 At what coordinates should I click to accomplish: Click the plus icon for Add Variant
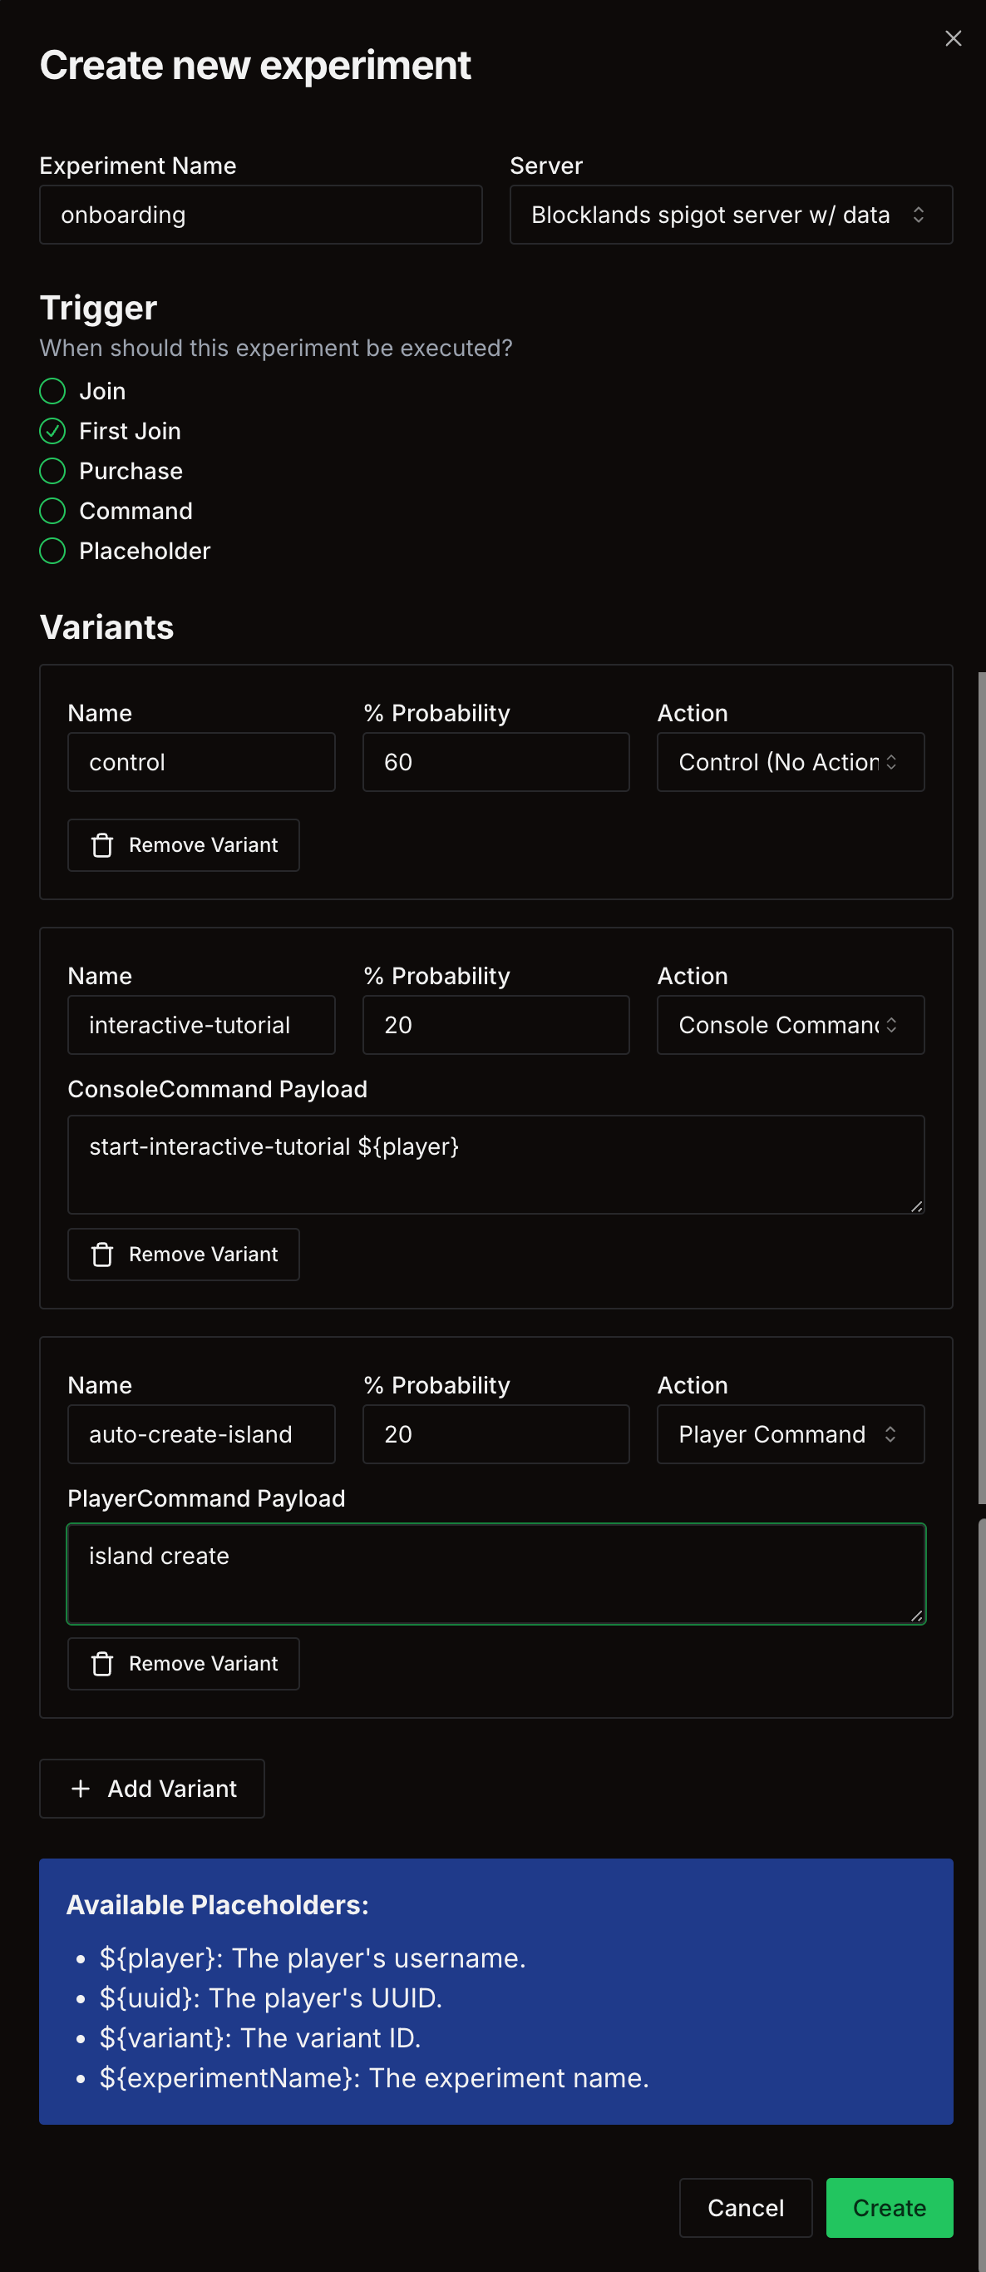point(81,1789)
